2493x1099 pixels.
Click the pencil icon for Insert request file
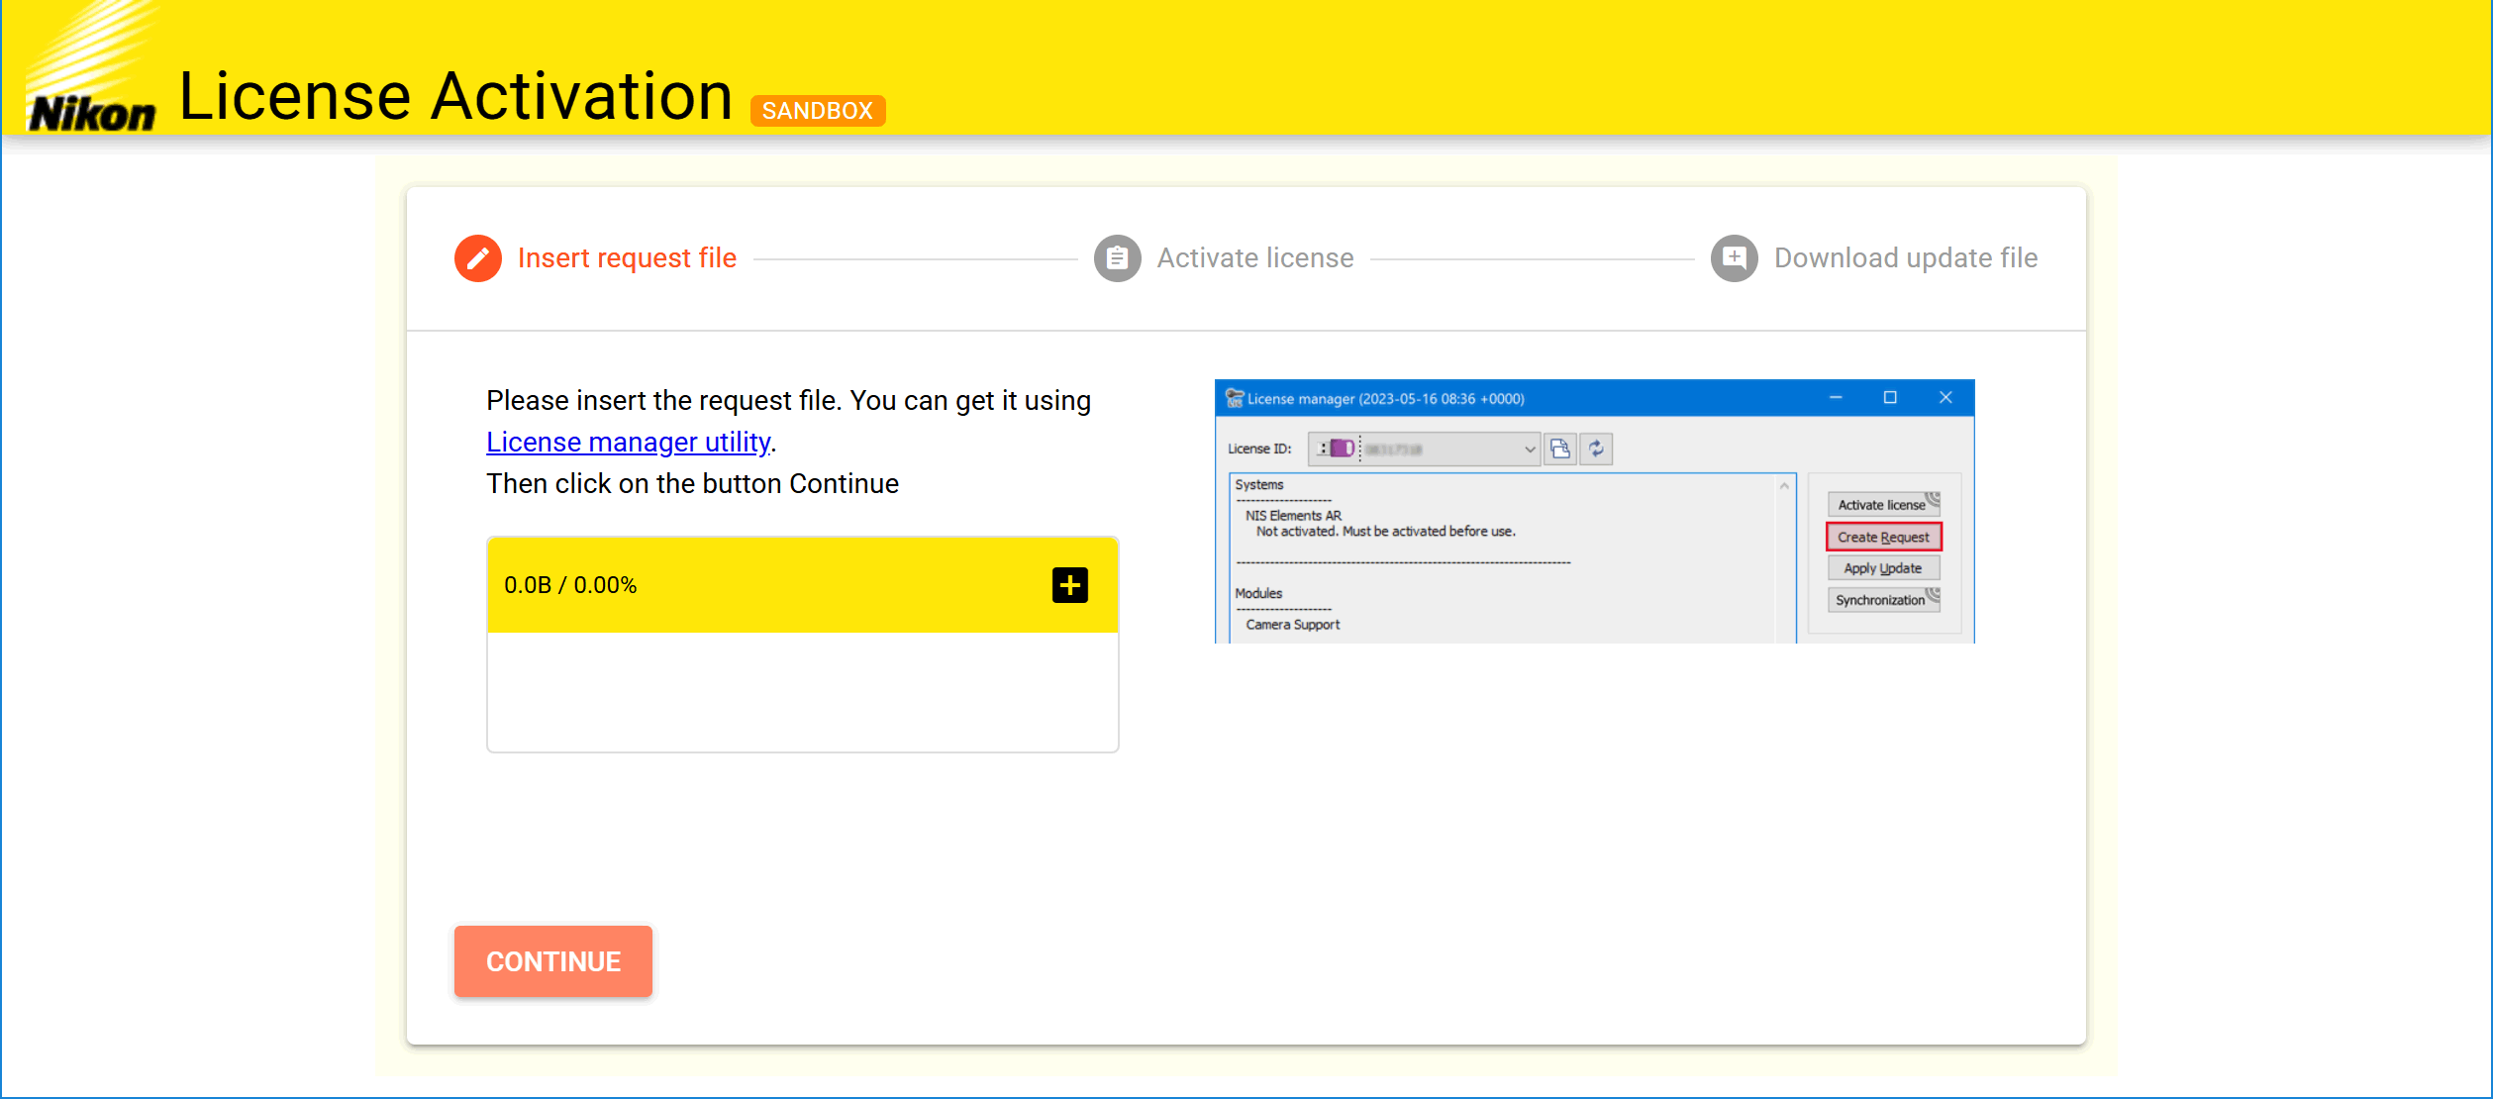pos(478,258)
